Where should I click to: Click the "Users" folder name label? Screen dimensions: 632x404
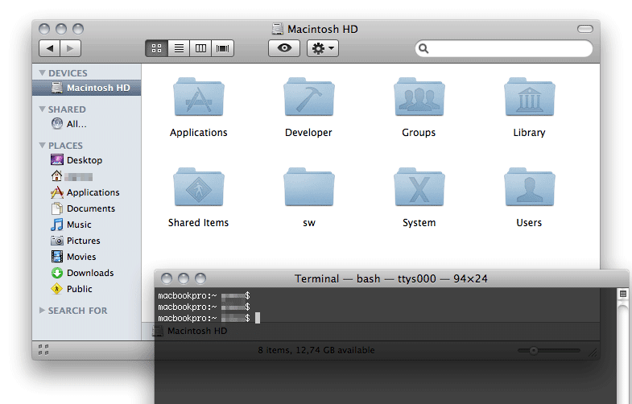coord(529,223)
